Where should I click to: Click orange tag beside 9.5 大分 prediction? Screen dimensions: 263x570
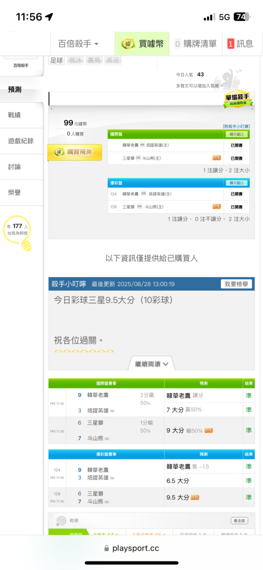tap(195, 497)
